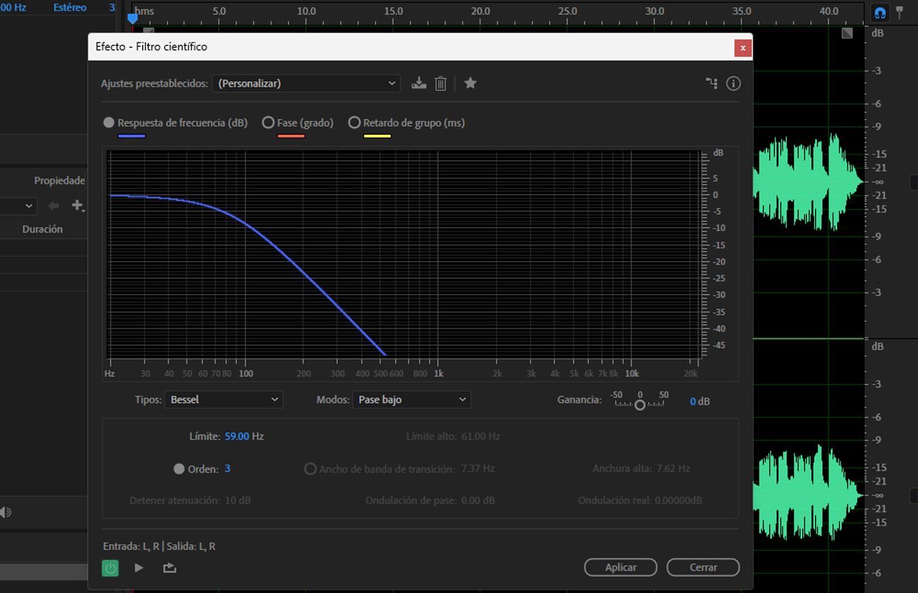This screenshot has width=918, height=593.
Task: Delete the selected preset with trash icon
Action: click(441, 83)
